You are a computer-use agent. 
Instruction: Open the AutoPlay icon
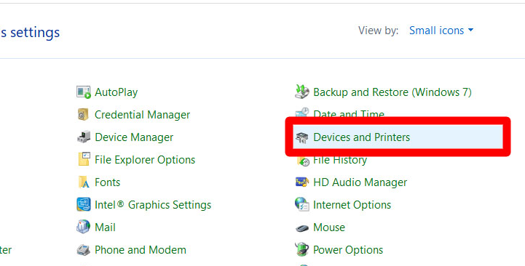pyautogui.click(x=83, y=92)
